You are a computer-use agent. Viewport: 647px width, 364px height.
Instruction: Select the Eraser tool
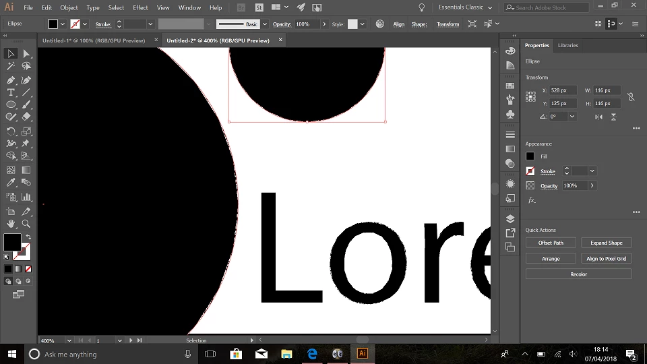pyautogui.click(x=26, y=117)
